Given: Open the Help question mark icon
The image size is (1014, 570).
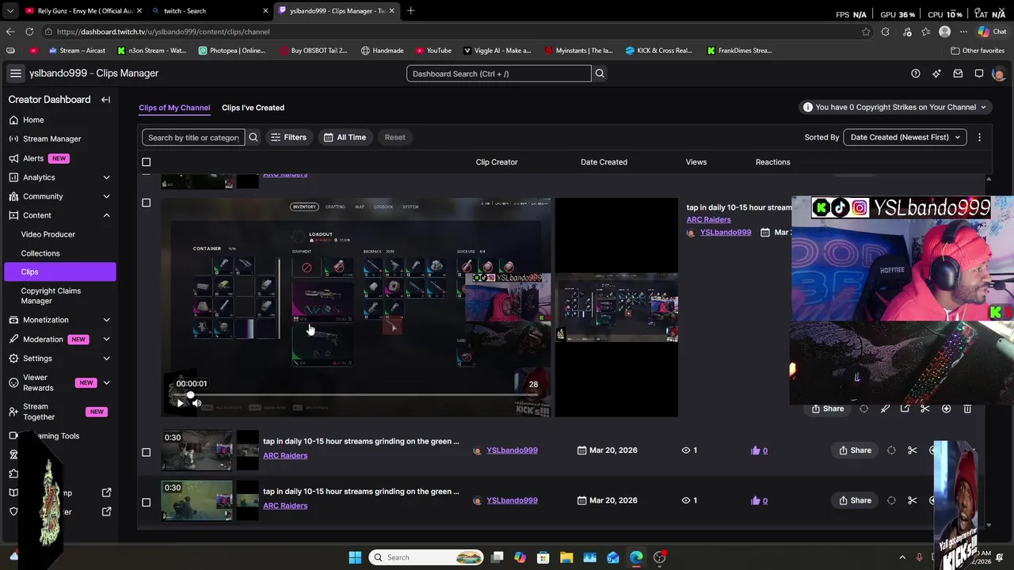Looking at the screenshot, I should 916,74.
